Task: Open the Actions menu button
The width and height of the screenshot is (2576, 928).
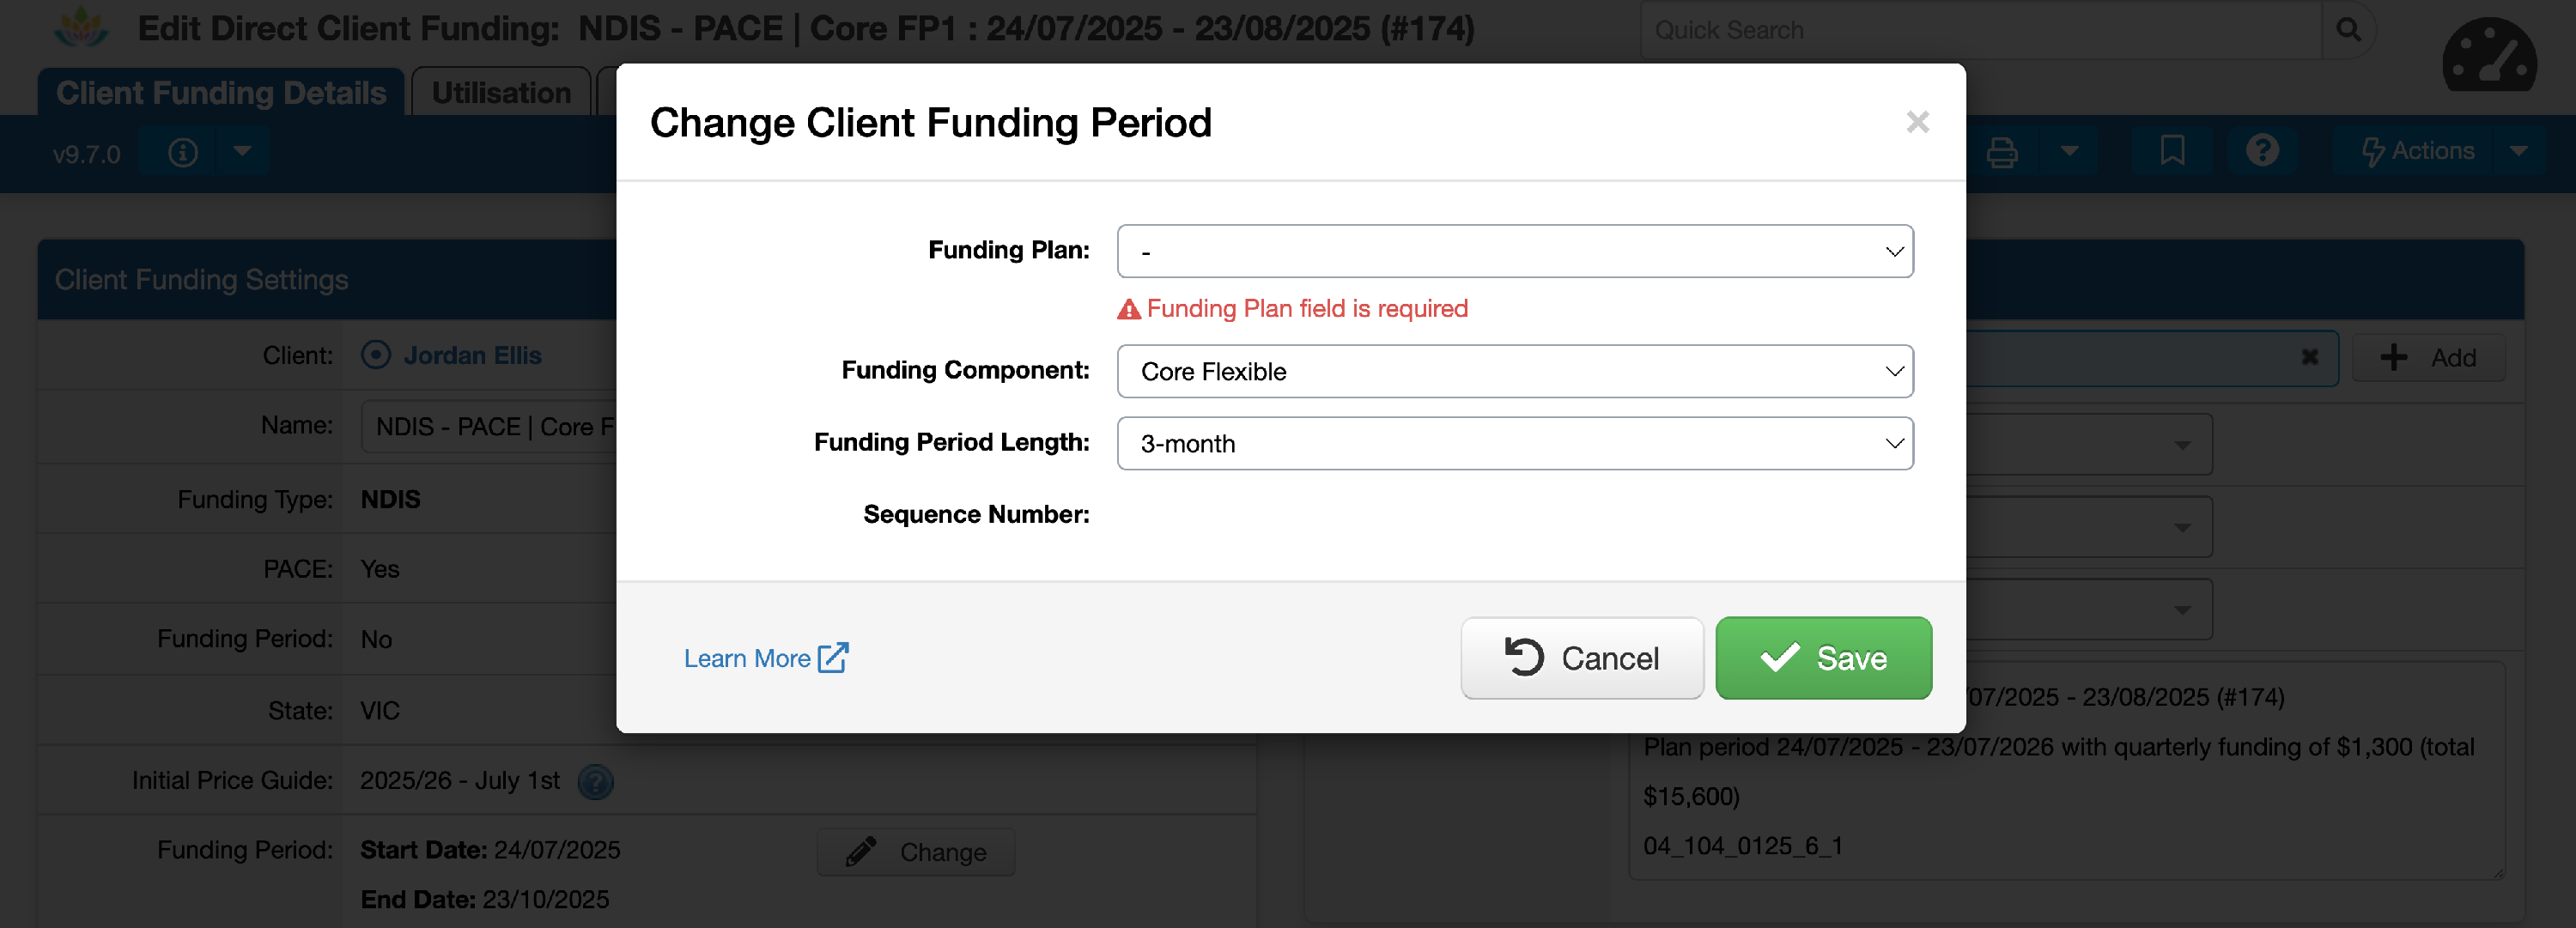Action: pos(2417,152)
